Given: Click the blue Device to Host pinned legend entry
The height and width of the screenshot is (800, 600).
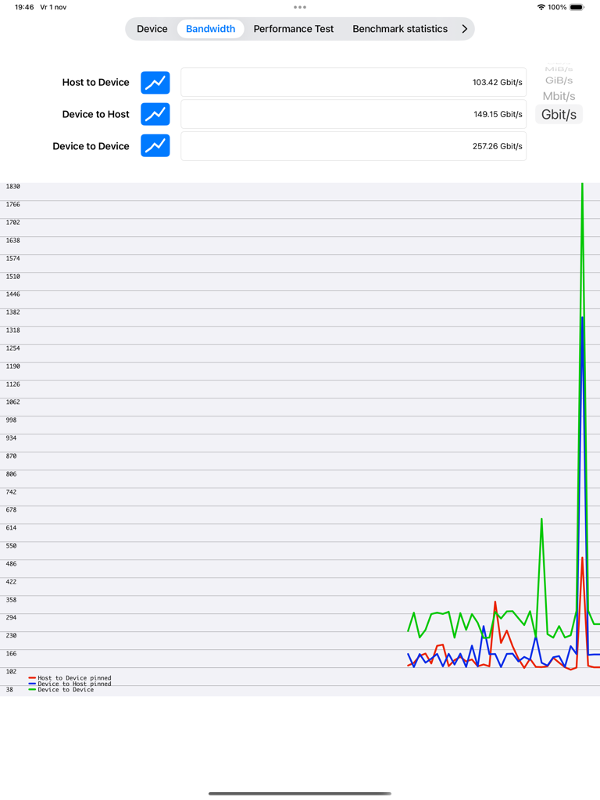Looking at the screenshot, I should pos(70,684).
